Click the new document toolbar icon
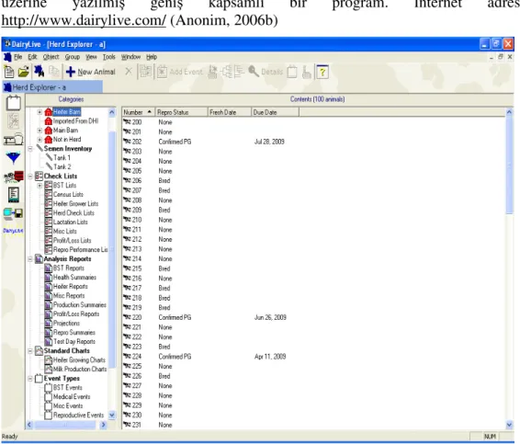The width and height of the screenshot is (520, 444). pos(9,72)
